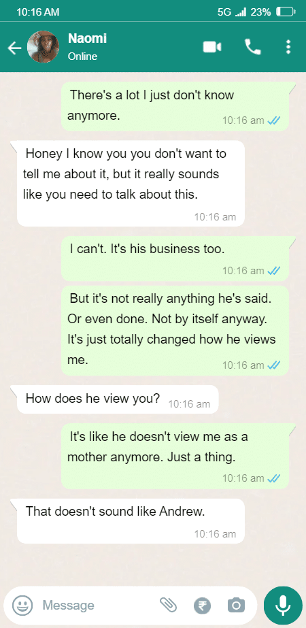Tap the microphone voice message button
Viewport: 306px width, 628px height.
tap(283, 605)
